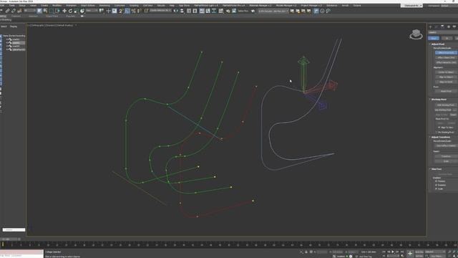
Task: Open the Octane menu
Action: [x=356, y=5]
